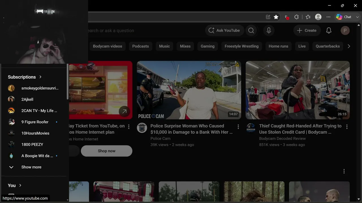Show more category chips with the right arrow
362x203 pixels.
tap(349, 46)
